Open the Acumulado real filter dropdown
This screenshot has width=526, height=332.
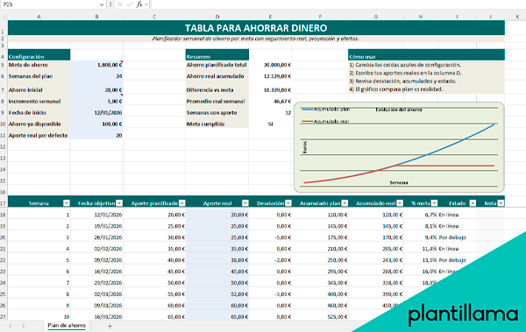click(400, 203)
